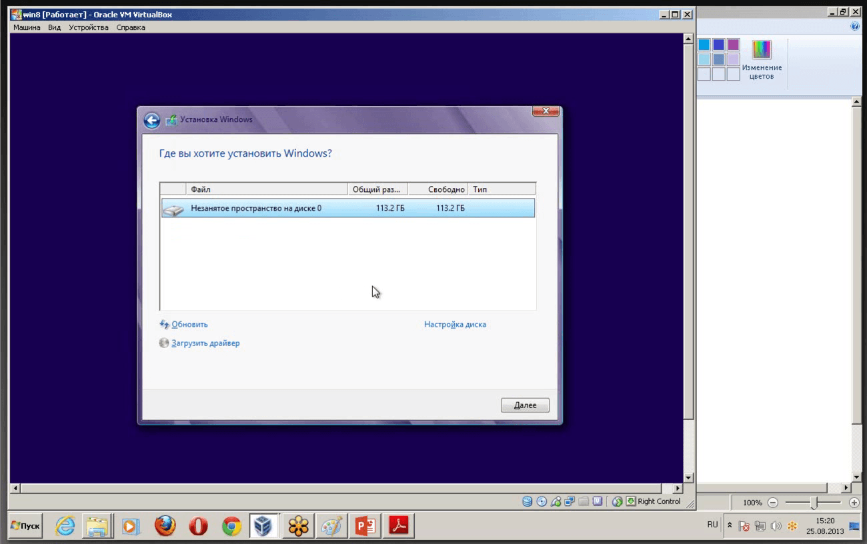Select the bright blue color swatch in Paint
The height and width of the screenshot is (544, 867).
tap(704, 45)
